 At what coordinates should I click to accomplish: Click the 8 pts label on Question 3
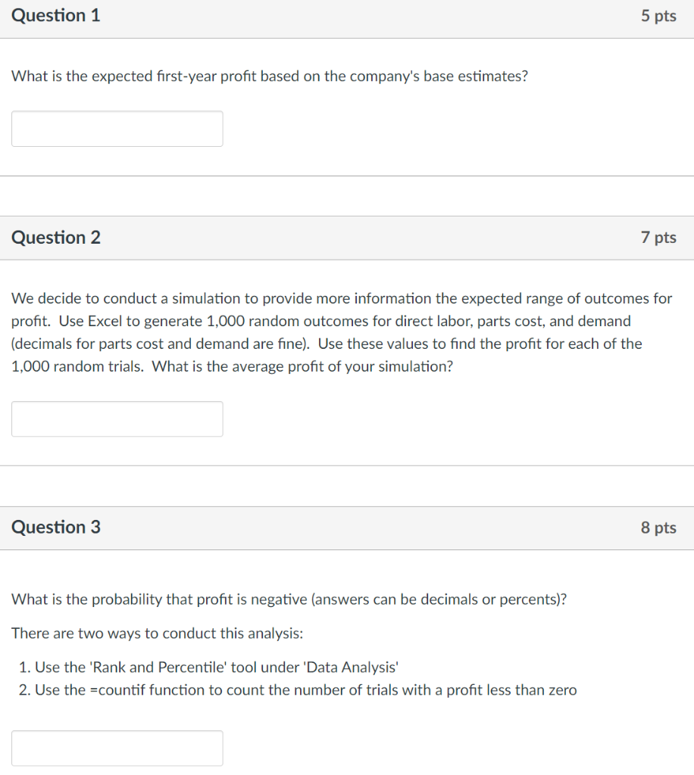point(658,528)
